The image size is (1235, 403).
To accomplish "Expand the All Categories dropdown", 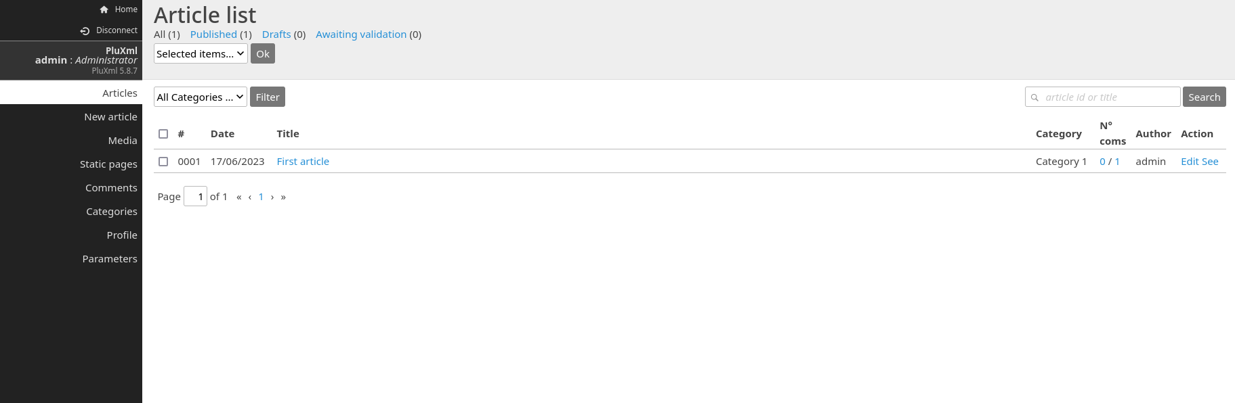I will (200, 97).
